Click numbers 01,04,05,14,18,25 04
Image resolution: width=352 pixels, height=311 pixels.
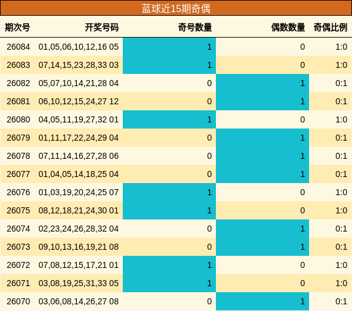click(79, 174)
